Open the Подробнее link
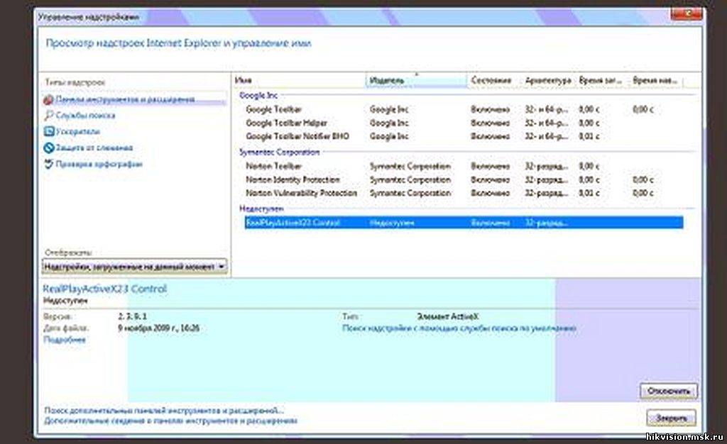727x444 pixels. pos(65,340)
